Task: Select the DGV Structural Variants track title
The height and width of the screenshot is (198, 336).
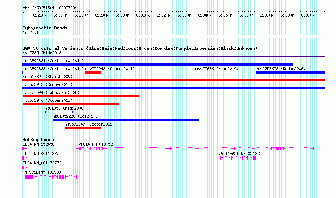Action: pos(140,48)
